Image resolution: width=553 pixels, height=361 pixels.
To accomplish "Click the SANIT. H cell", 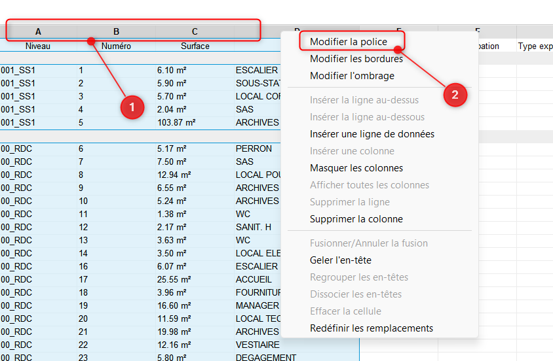I will point(257,228).
